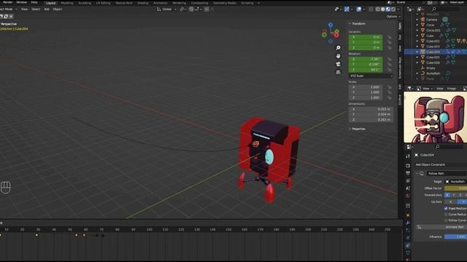This screenshot has height=262, width=467.
Task: Open the viewport Add menu
Action: [47, 9]
